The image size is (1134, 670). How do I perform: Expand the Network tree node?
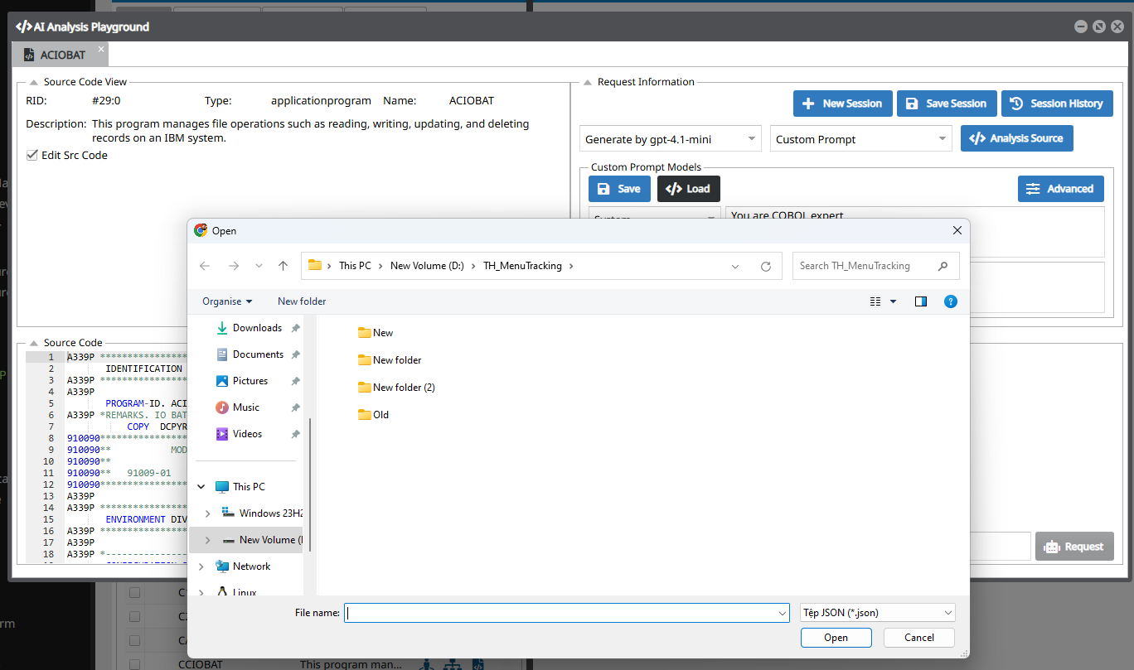[x=201, y=566]
